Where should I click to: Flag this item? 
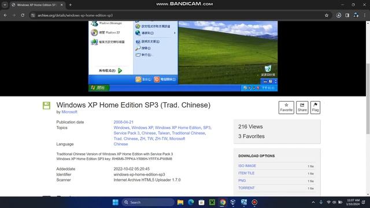(x=315, y=107)
